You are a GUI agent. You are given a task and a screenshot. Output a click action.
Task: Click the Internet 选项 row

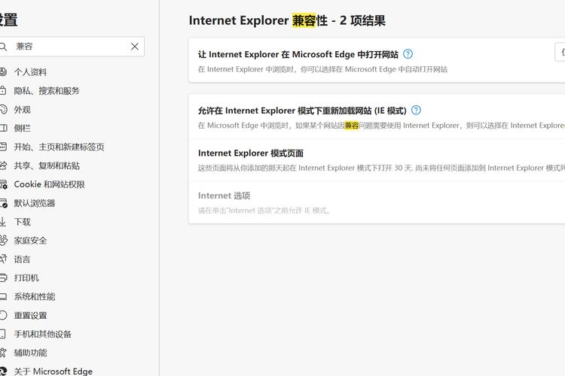377,202
